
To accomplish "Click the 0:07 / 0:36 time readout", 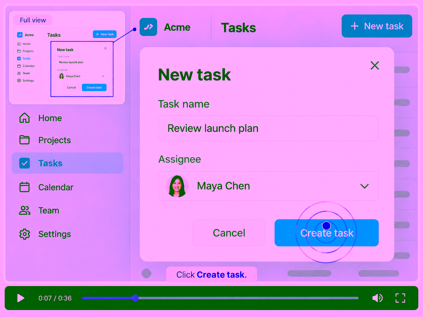I will pyautogui.click(x=55, y=298).
